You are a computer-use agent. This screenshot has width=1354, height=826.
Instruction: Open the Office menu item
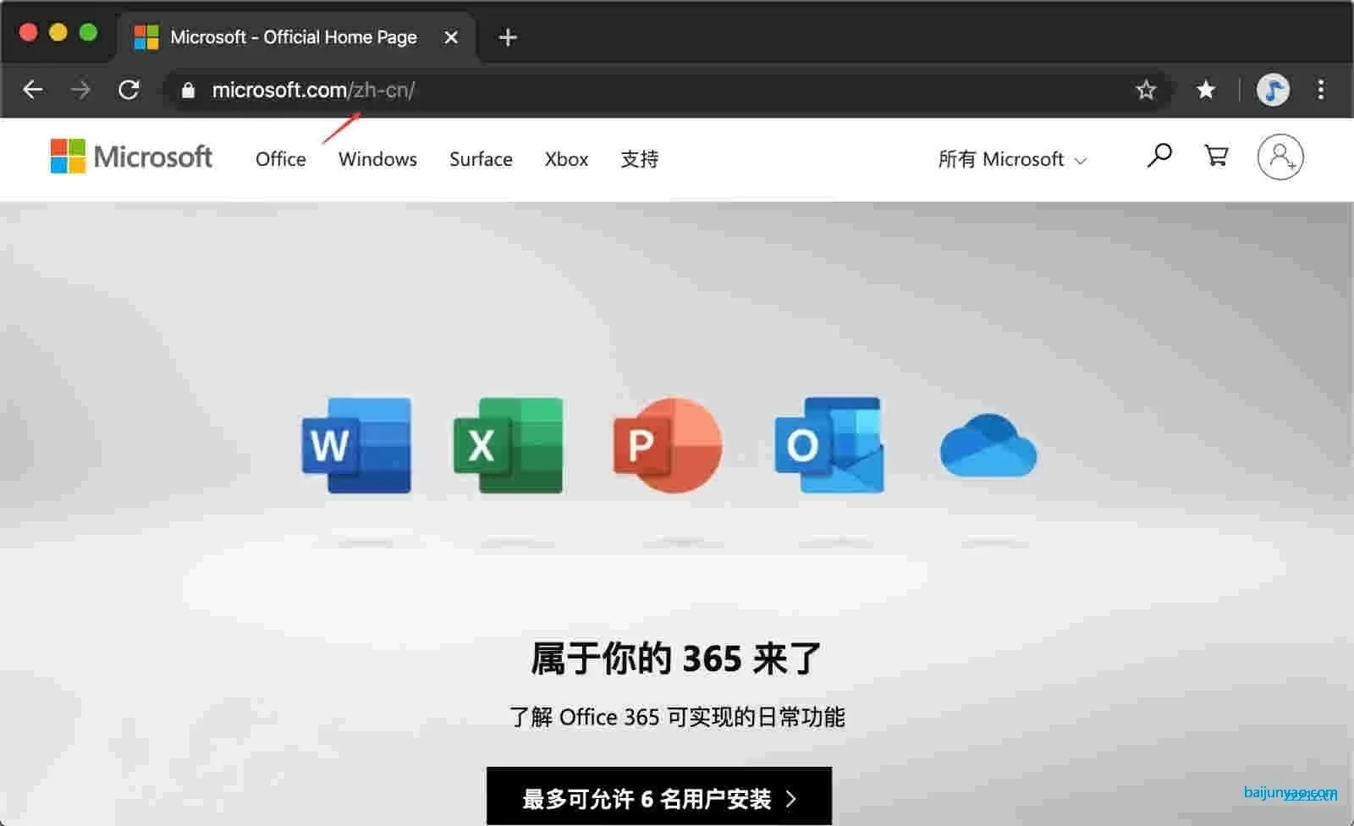point(281,159)
